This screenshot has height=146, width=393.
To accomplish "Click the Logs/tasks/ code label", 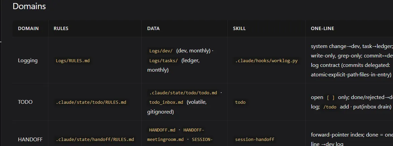I will (163, 60).
